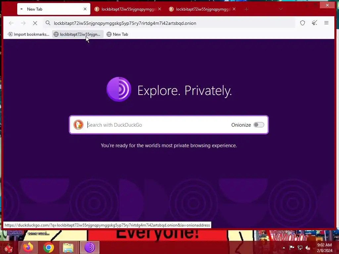The image size is (339, 254).
Task: Stop loading the page with the X button
Action: (x=35, y=23)
